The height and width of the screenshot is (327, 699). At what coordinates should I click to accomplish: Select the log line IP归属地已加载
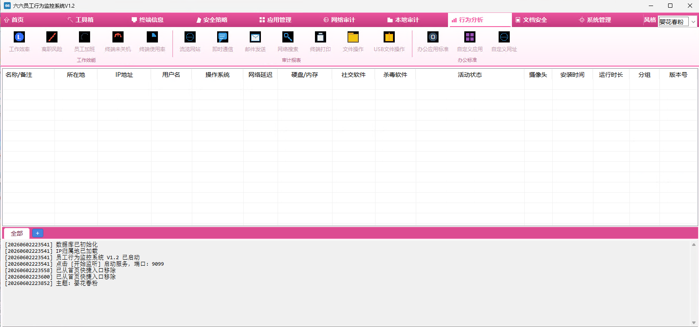(x=51, y=251)
